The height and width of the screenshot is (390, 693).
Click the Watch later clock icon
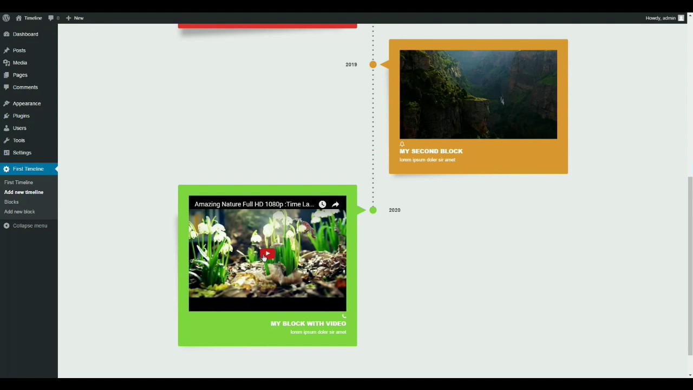[x=322, y=204]
